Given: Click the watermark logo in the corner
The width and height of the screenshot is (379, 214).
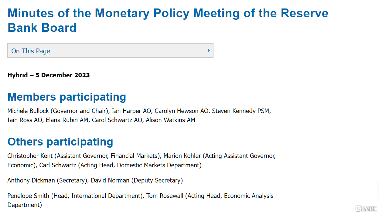Looking at the screenshot, I should coord(366,209).
